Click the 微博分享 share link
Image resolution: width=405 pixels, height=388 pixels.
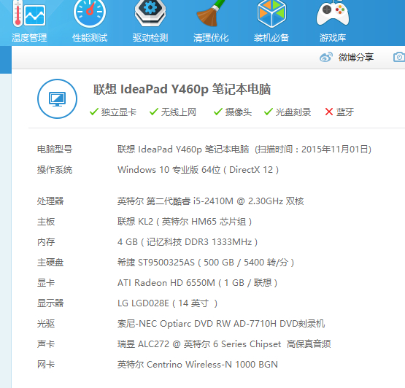point(356,58)
